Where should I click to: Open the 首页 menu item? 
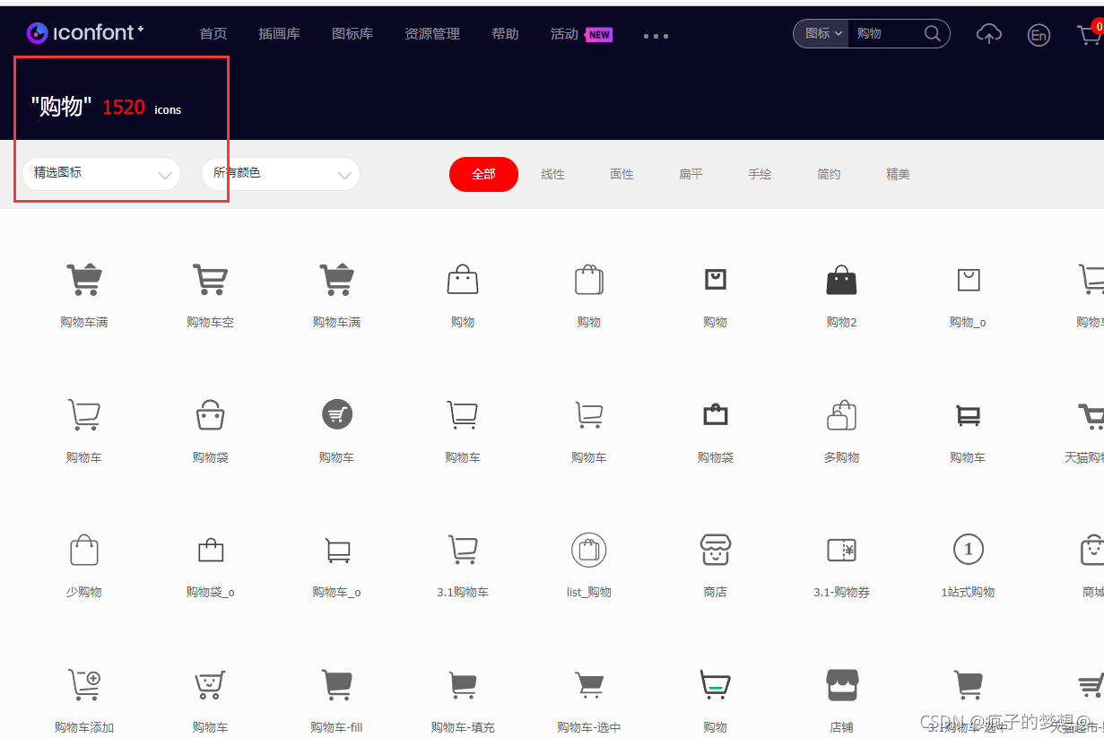coord(213,34)
